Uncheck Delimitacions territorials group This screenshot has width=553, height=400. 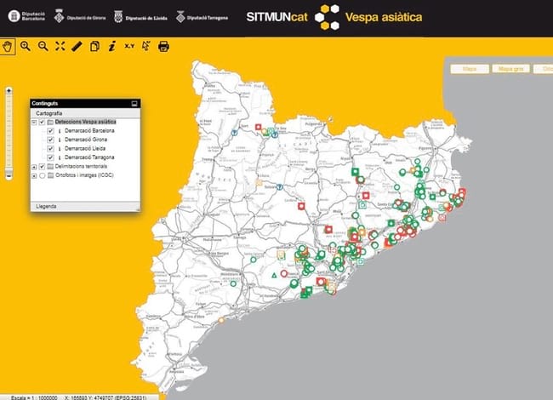42,167
